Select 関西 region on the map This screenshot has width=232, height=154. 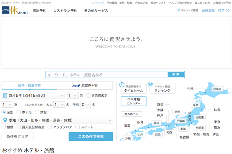click(169, 132)
